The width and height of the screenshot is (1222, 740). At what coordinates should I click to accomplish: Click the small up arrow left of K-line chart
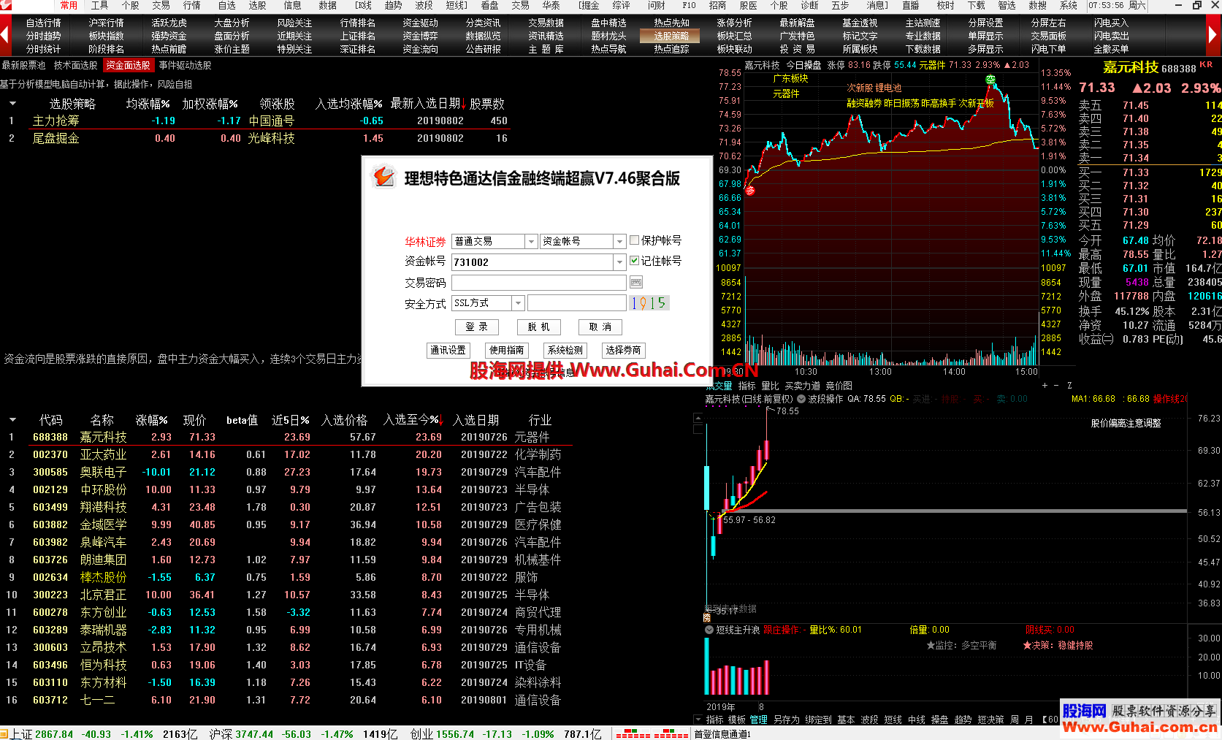click(698, 419)
